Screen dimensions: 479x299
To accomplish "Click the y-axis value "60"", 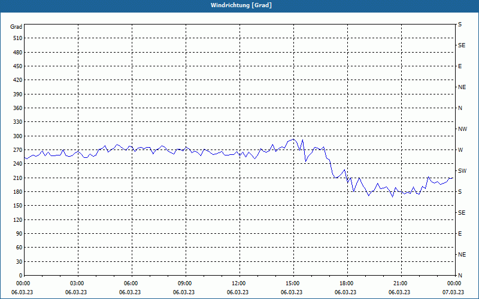I will coord(19,248).
